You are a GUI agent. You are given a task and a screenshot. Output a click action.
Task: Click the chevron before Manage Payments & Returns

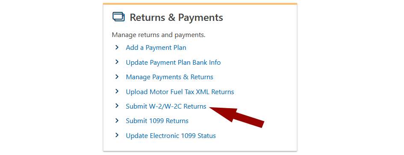(117, 77)
